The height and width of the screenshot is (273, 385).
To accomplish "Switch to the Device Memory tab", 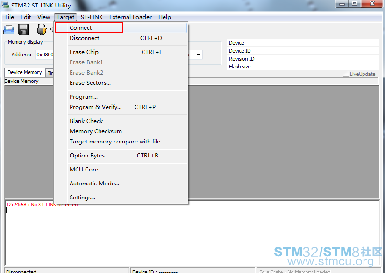I will pos(25,73).
